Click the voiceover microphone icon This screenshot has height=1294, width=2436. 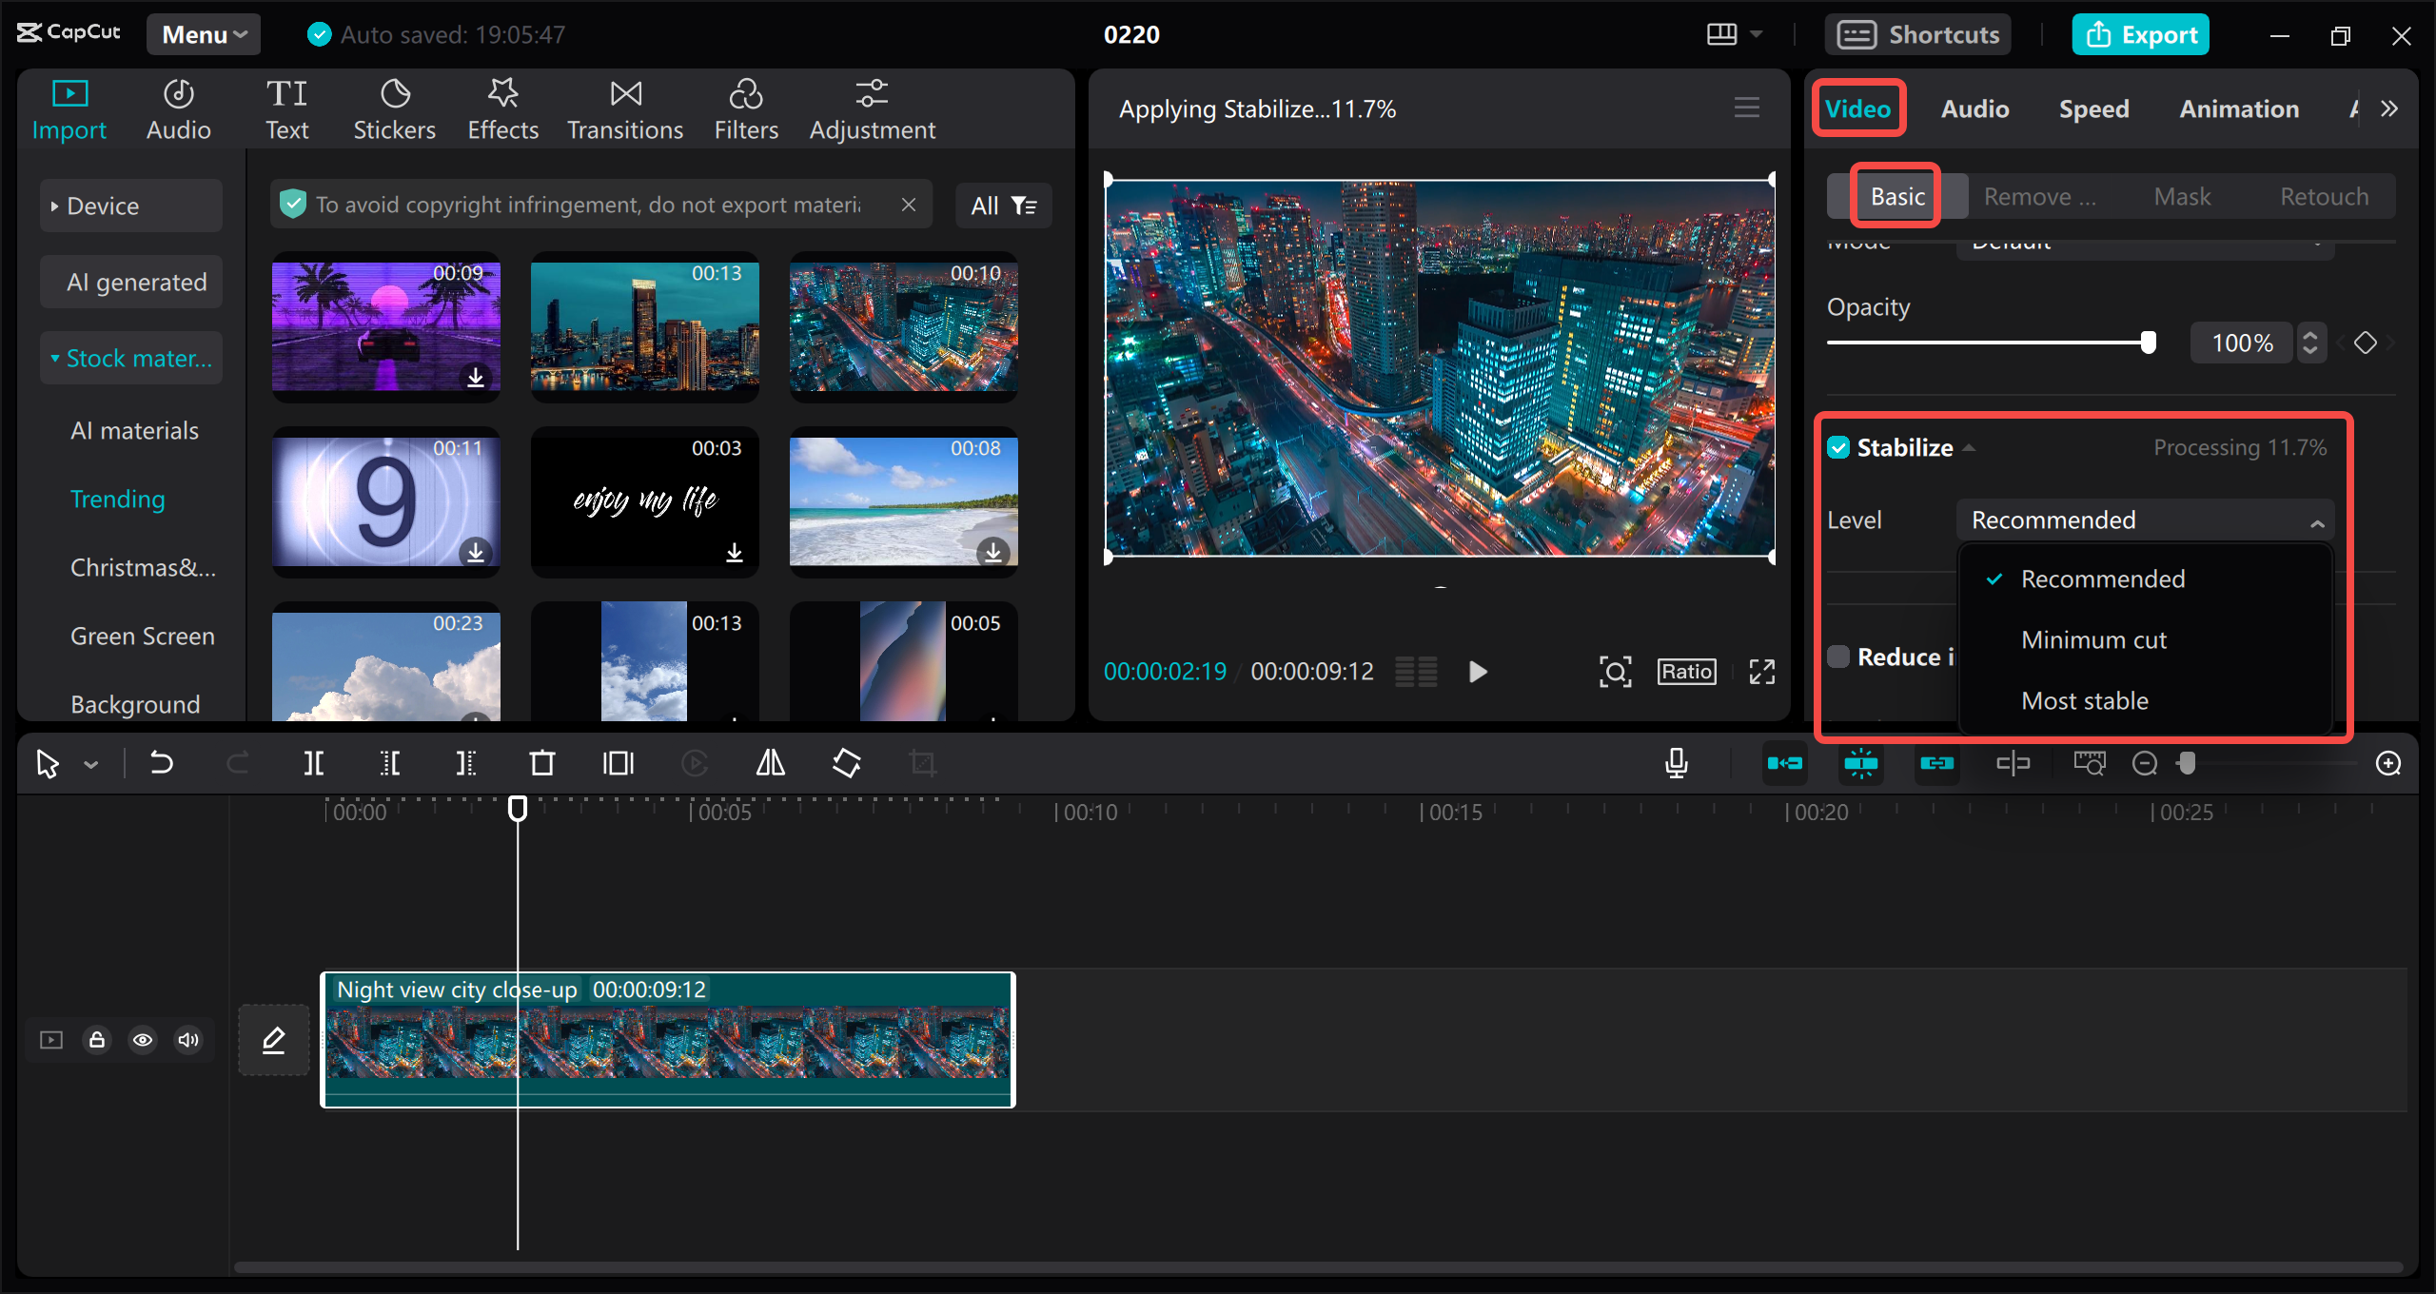click(1677, 762)
